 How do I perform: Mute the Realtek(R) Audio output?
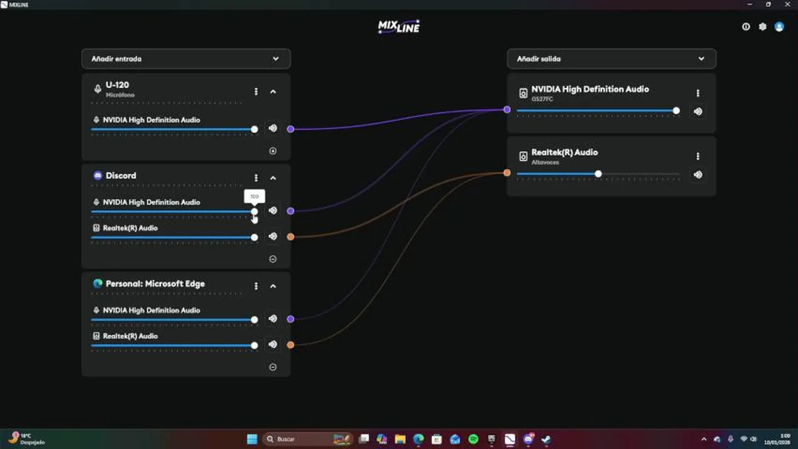click(698, 175)
